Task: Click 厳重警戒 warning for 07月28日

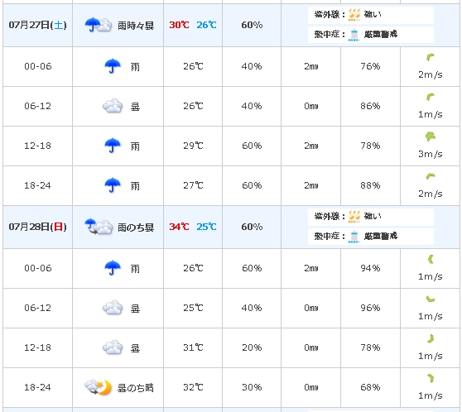Action: (x=381, y=236)
